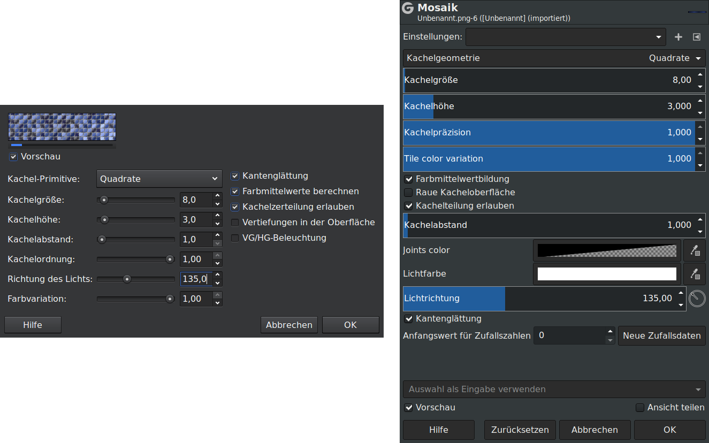Open the Einstellungen presets combo box

tap(565, 37)
